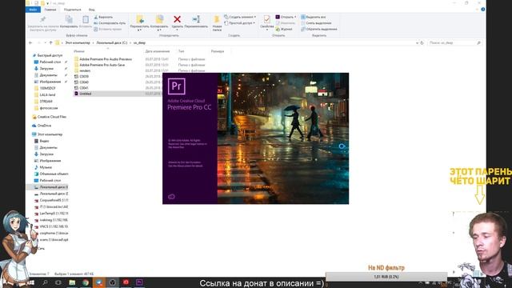Image resolution: width=512 pixels, height=288 pixels.
Task: Open the Создать элемент dropdown
Action: pos(240,17)
